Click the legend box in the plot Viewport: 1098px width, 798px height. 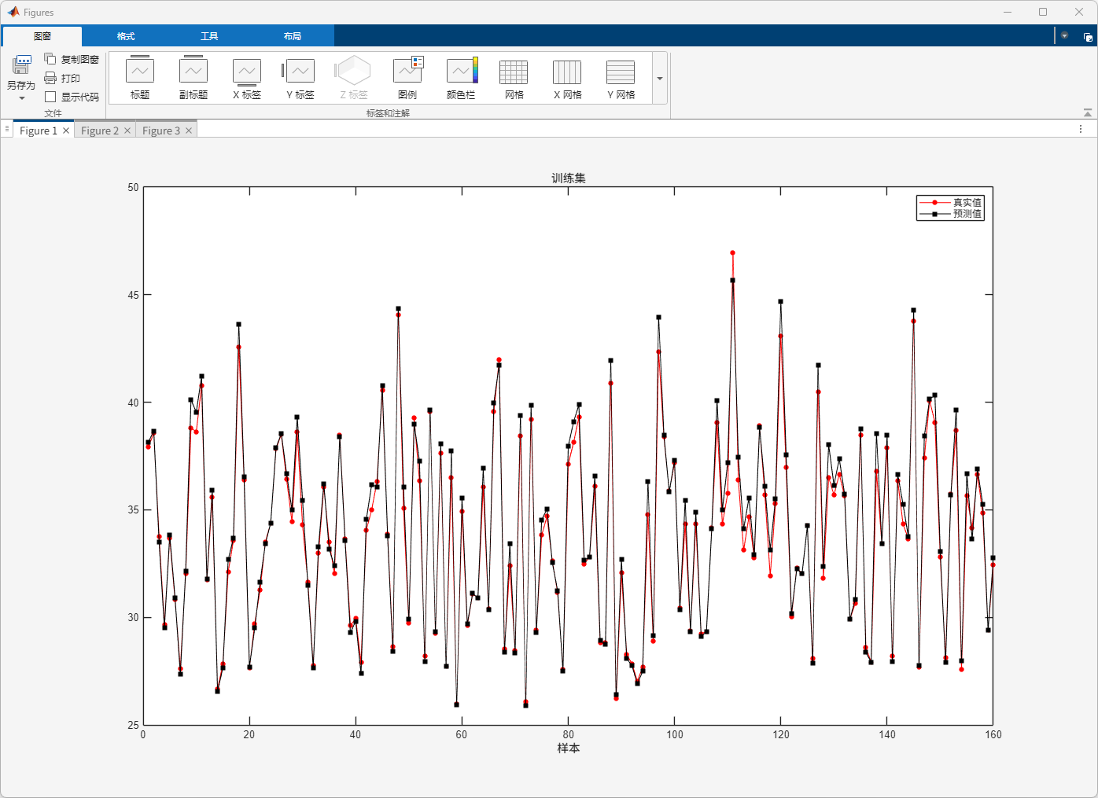point(950,208)
